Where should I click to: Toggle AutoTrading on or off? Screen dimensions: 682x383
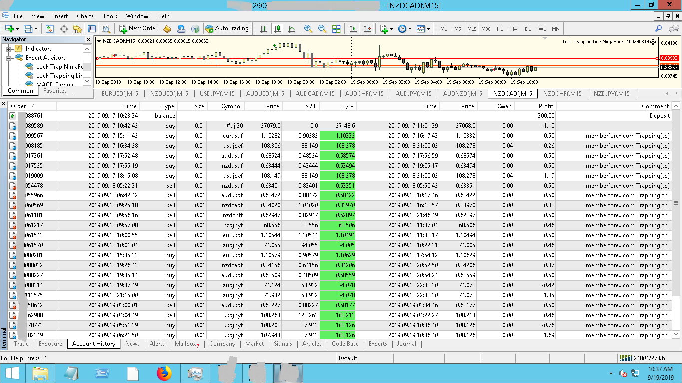(227, 29)
